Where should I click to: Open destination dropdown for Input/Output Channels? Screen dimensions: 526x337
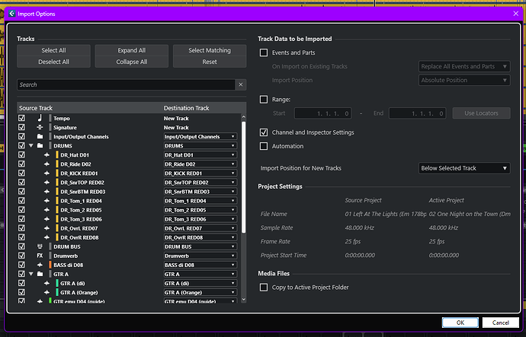(x=200, y=136)
